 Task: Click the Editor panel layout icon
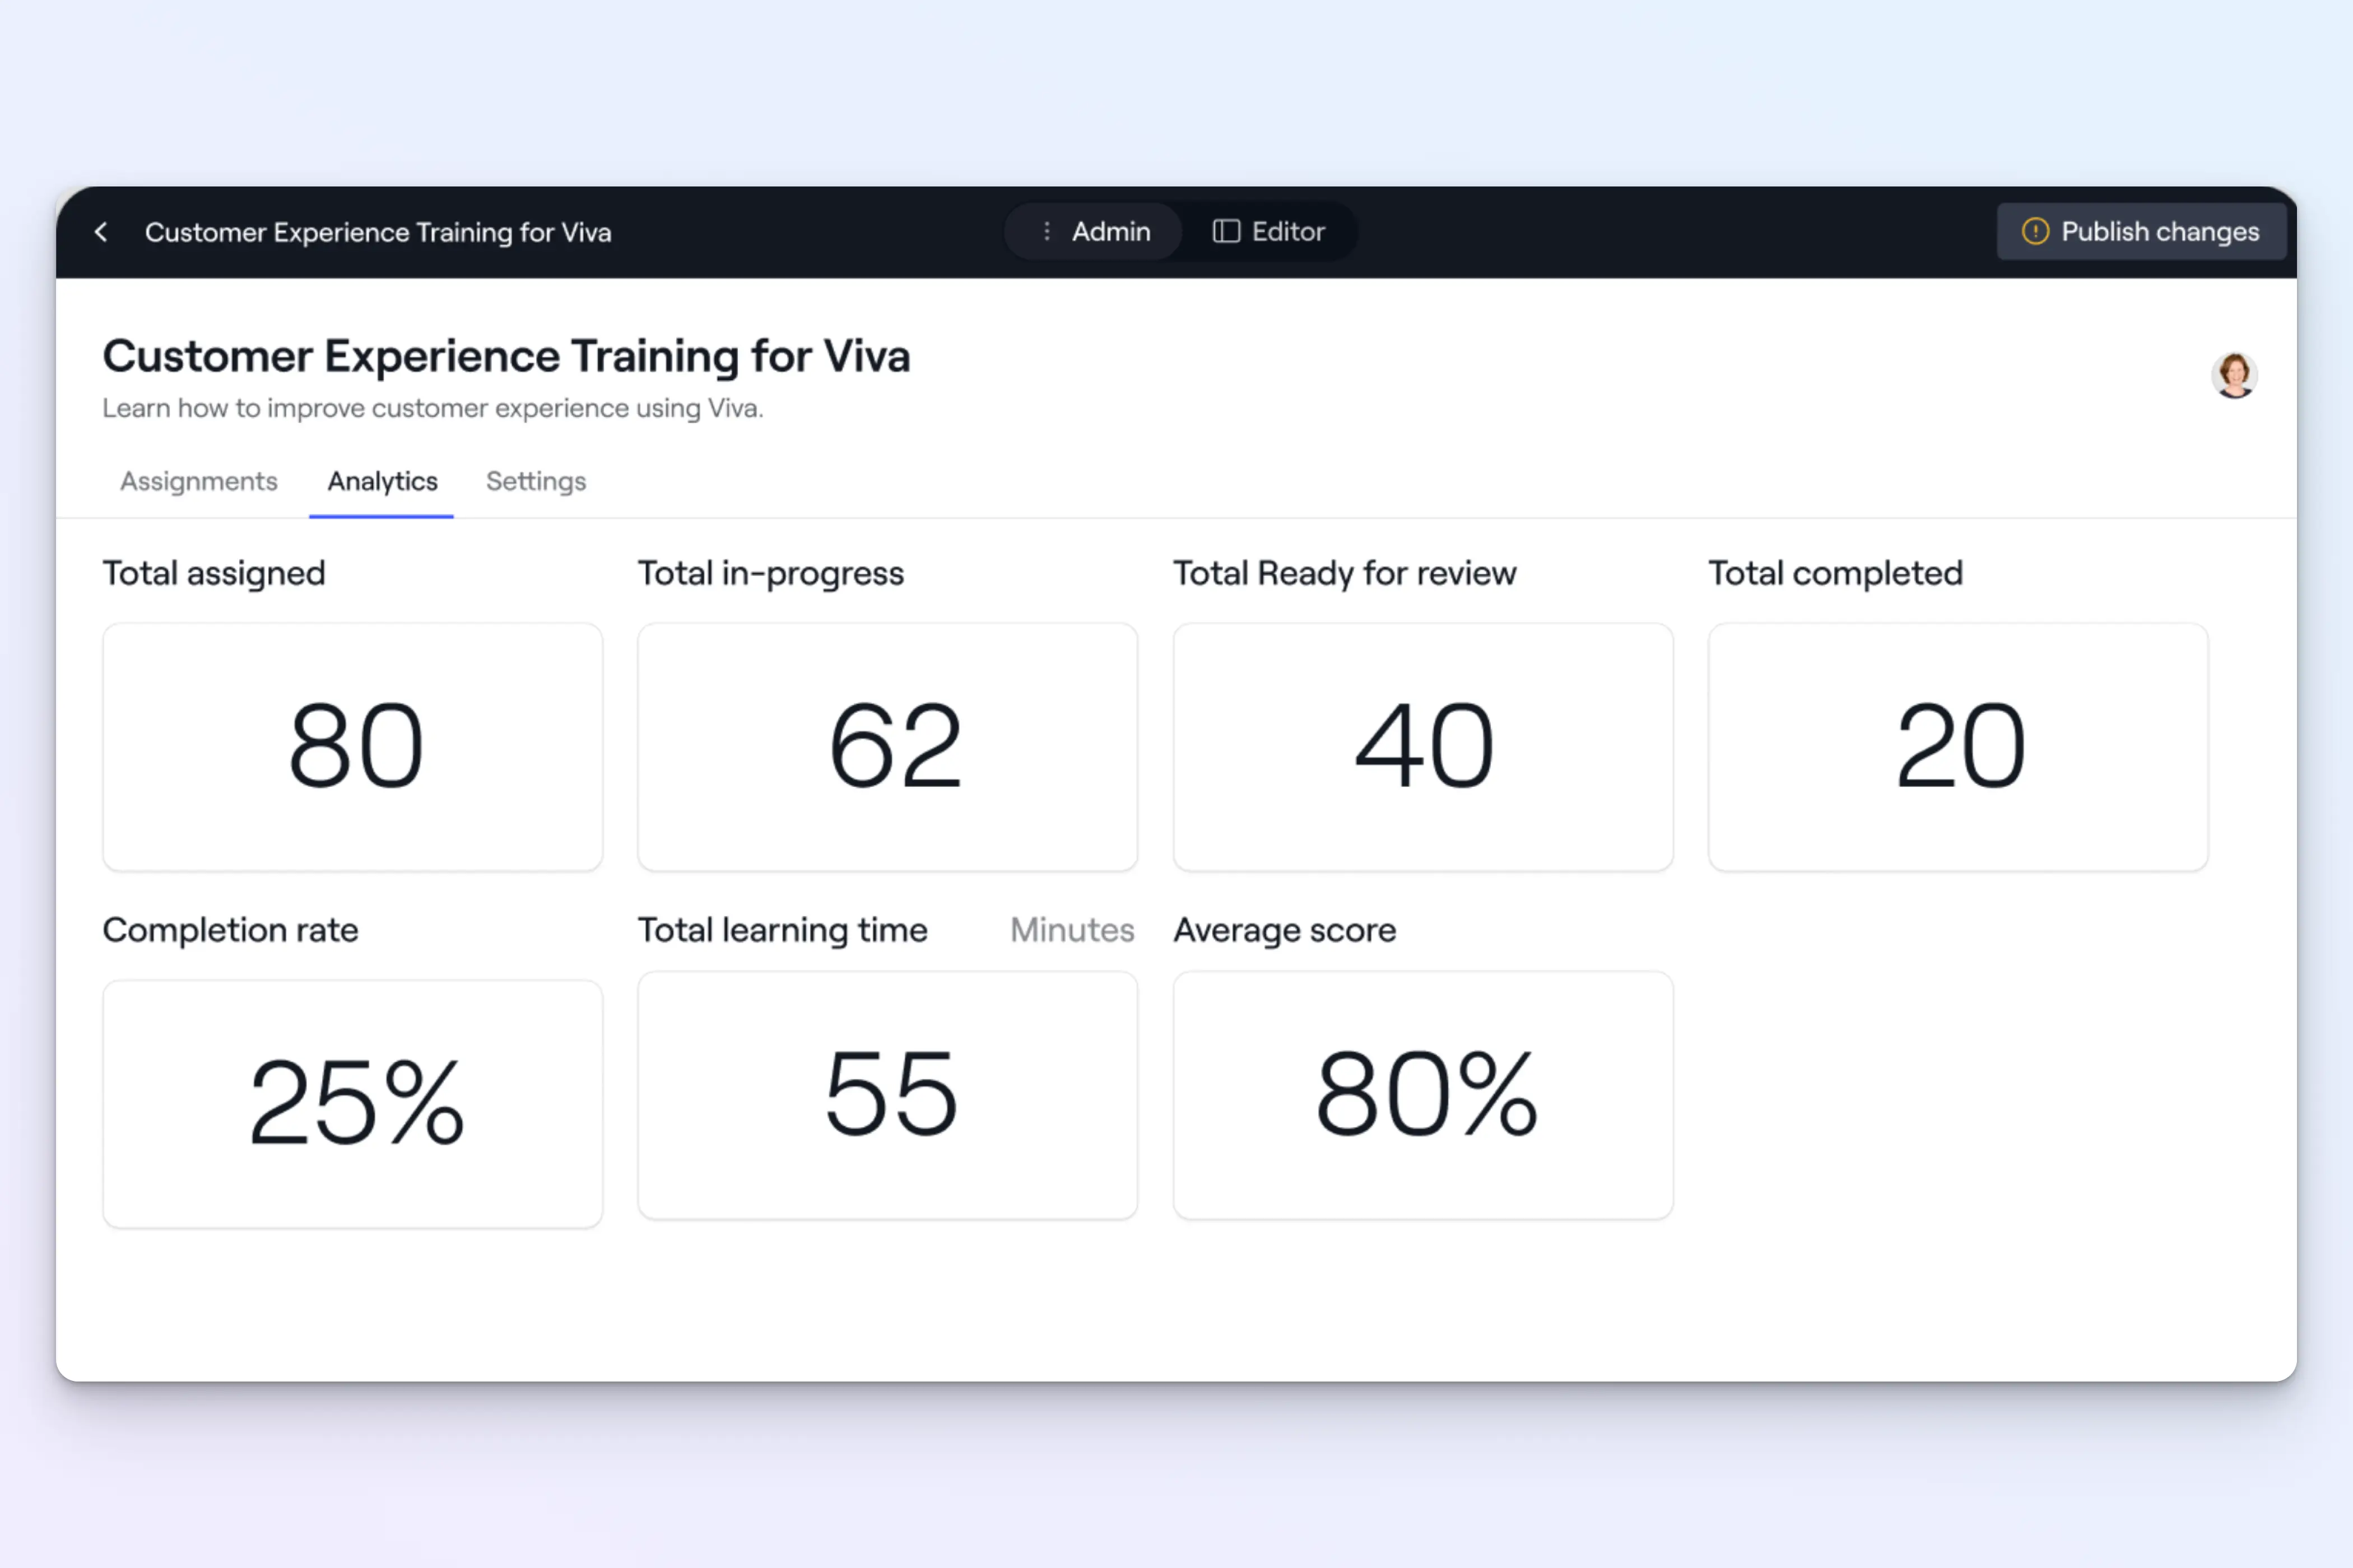(x=1226, y=232)
